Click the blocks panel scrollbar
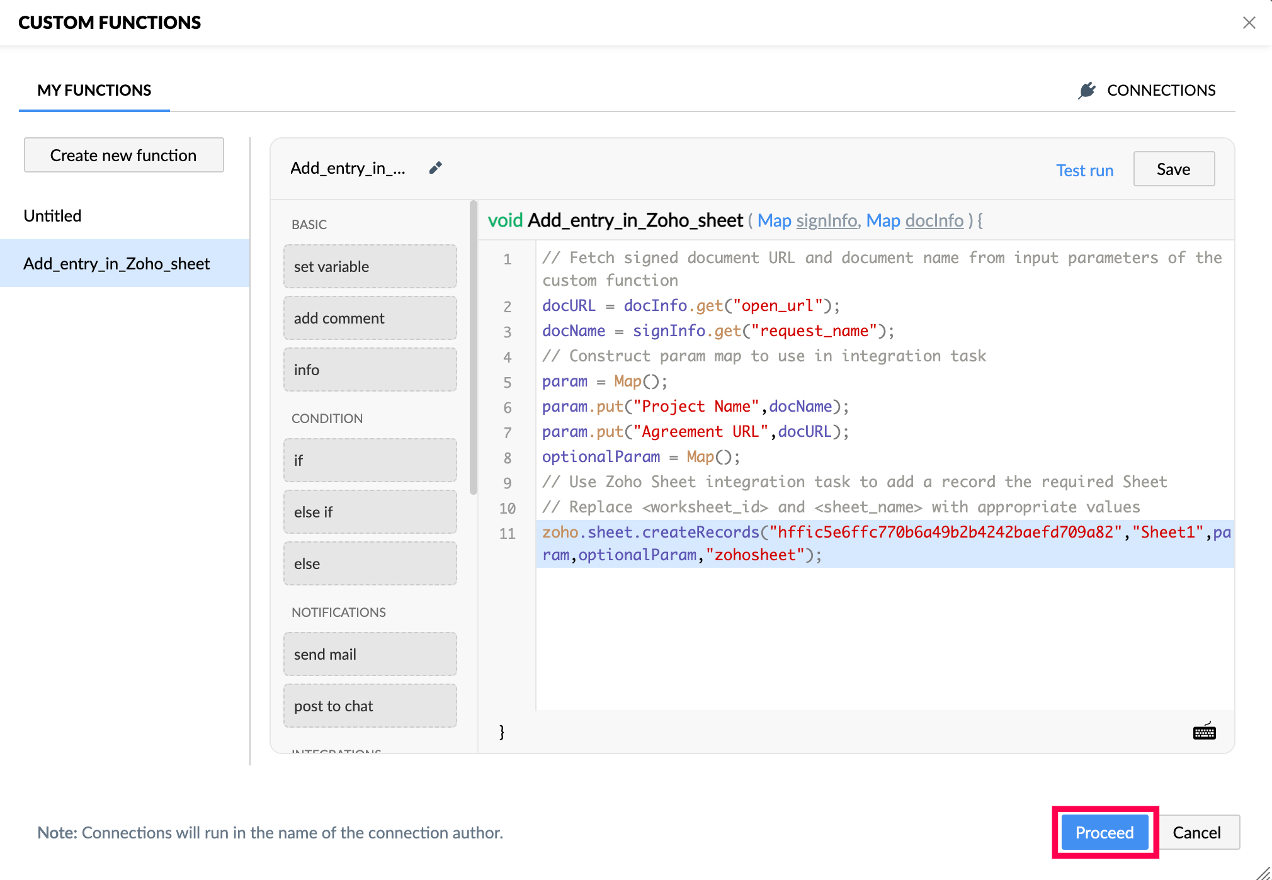 [473, 348]
